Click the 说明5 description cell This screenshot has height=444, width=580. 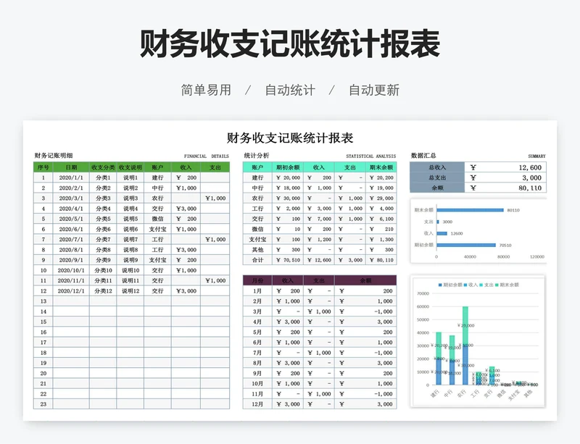(130, 219)
